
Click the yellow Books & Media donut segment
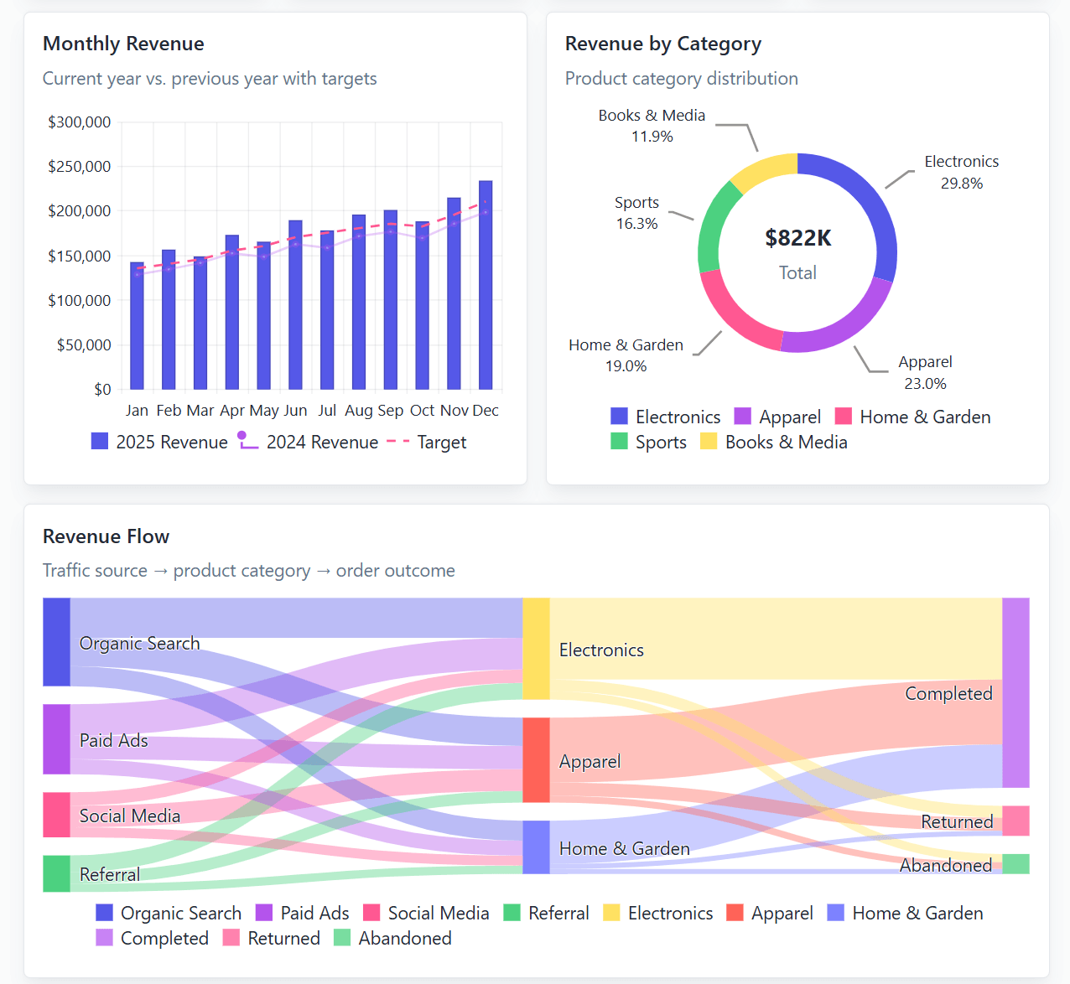(763, 170)
